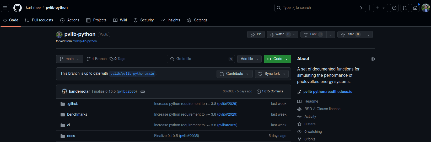The width and height of the screenshot is (431, 142).
Task: Pin this repository
Action: pos(256,34)
